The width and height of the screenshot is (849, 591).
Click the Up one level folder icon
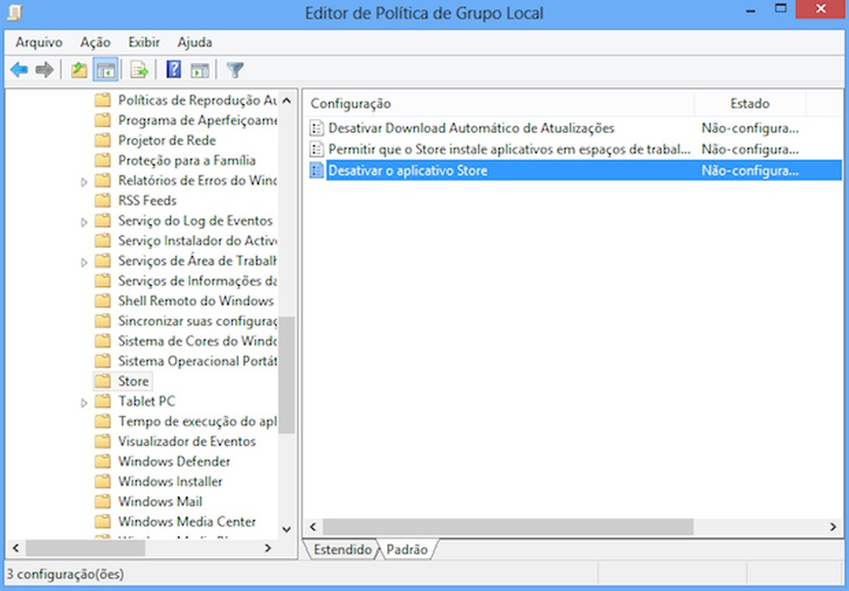79,69
